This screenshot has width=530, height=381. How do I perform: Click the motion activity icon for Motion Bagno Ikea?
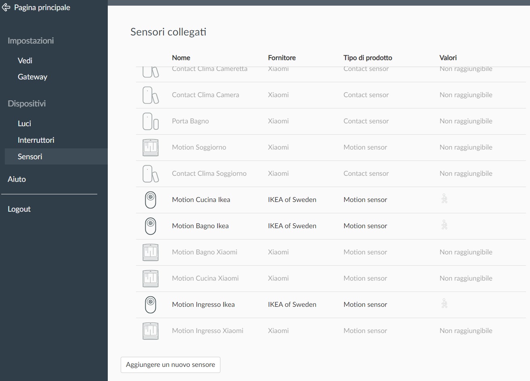pyautogui.click(x=444, y=225)
